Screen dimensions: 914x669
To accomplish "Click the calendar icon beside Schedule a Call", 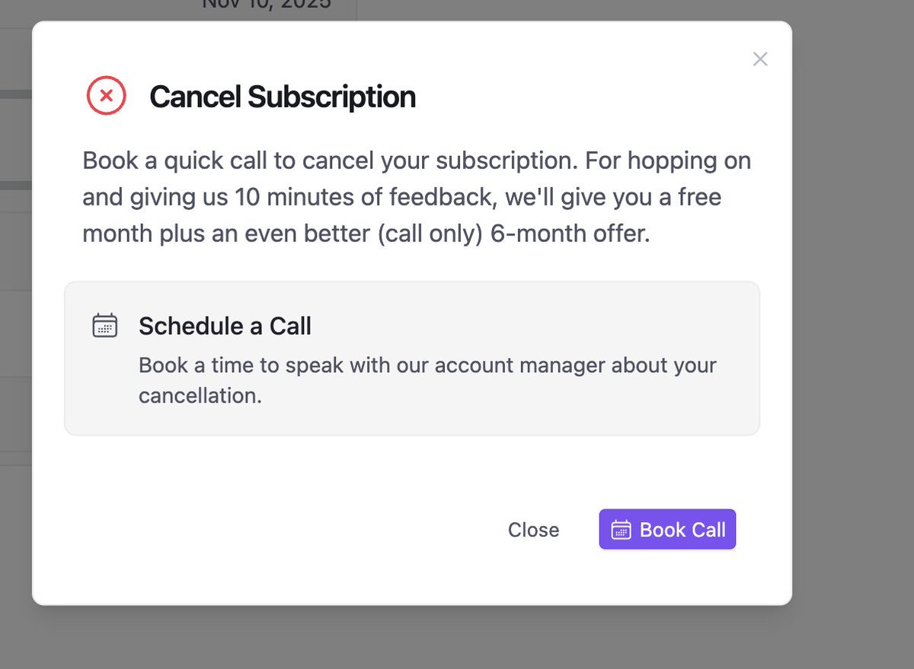I will click(104, 325).
